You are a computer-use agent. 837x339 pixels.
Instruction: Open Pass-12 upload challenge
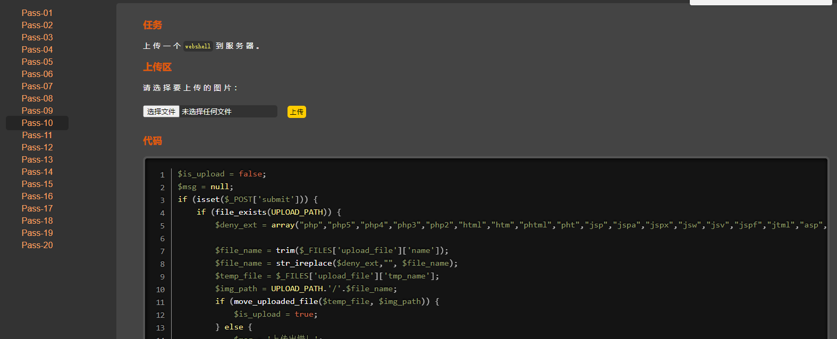coord(37,147)
